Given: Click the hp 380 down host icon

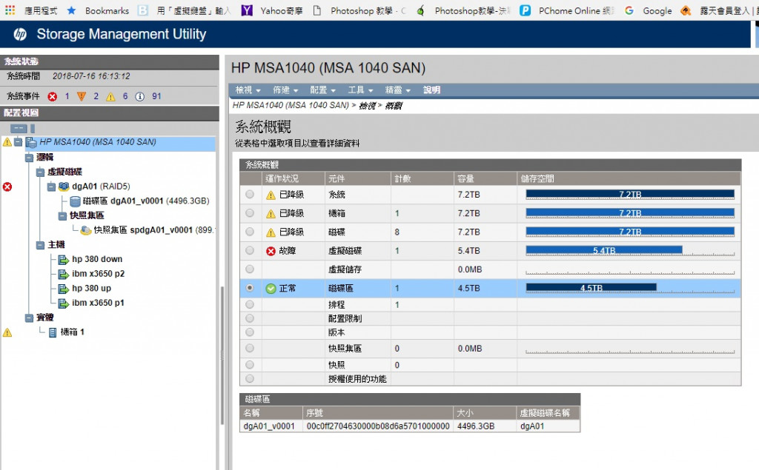Looking at the screenshot, I should tap(64, 260).
